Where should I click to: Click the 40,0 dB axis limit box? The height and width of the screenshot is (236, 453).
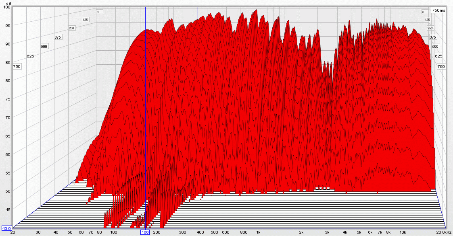tap(6, 228)
